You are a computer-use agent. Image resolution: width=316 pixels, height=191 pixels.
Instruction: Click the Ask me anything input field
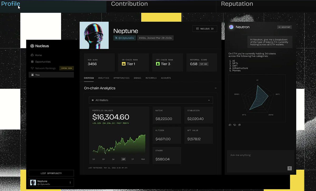(261, 161)
